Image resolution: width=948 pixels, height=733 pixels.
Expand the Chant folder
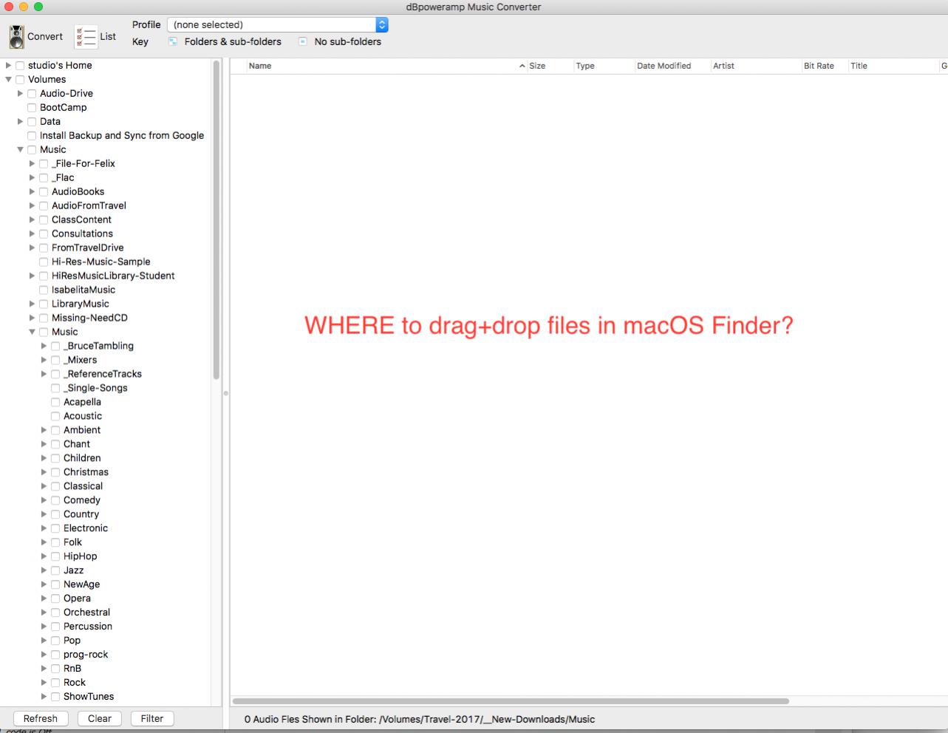point(44,445)
